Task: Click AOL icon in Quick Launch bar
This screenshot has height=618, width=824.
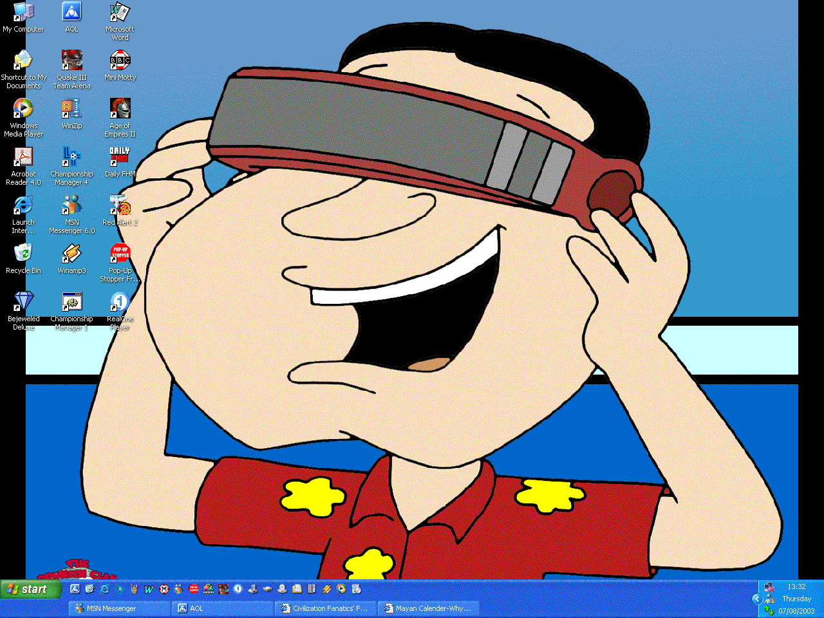Action: click(75, 589)
